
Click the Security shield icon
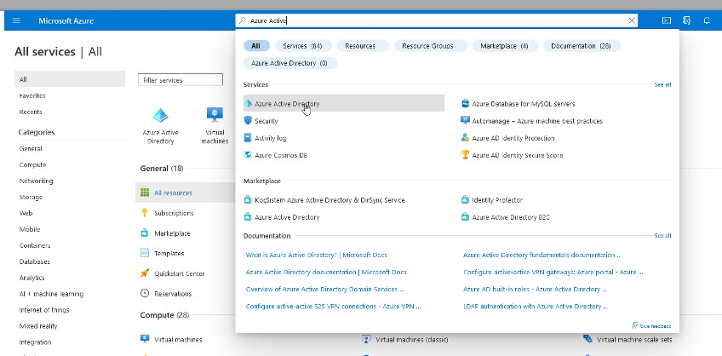[x=249, y=121]
